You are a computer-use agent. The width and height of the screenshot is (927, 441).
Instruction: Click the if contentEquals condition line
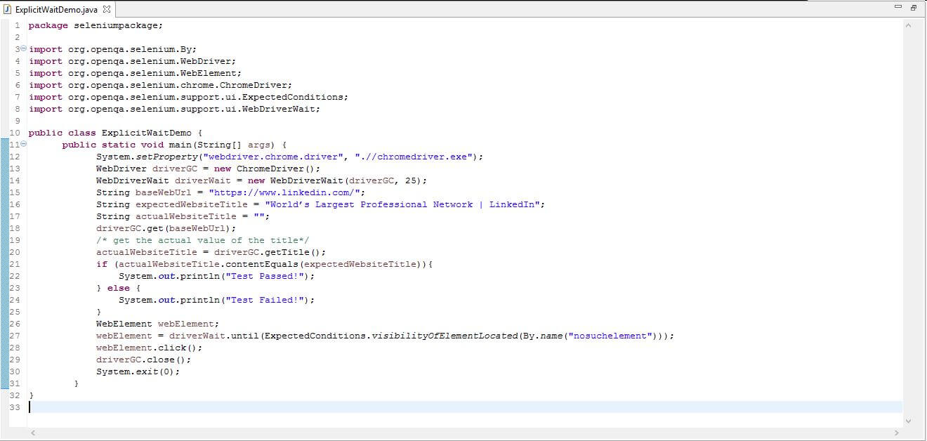[265, 264]
